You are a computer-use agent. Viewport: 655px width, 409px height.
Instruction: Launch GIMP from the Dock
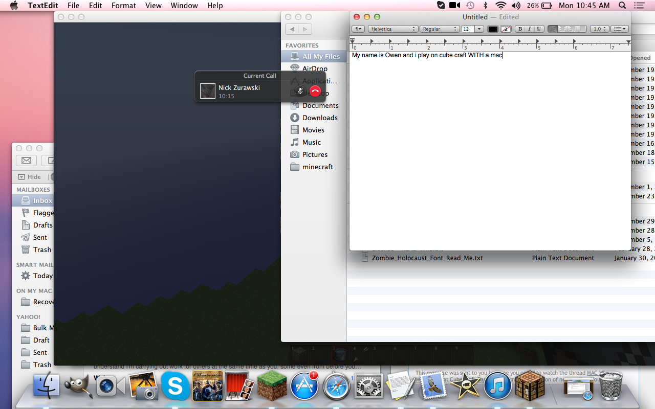tap(77, 385)
